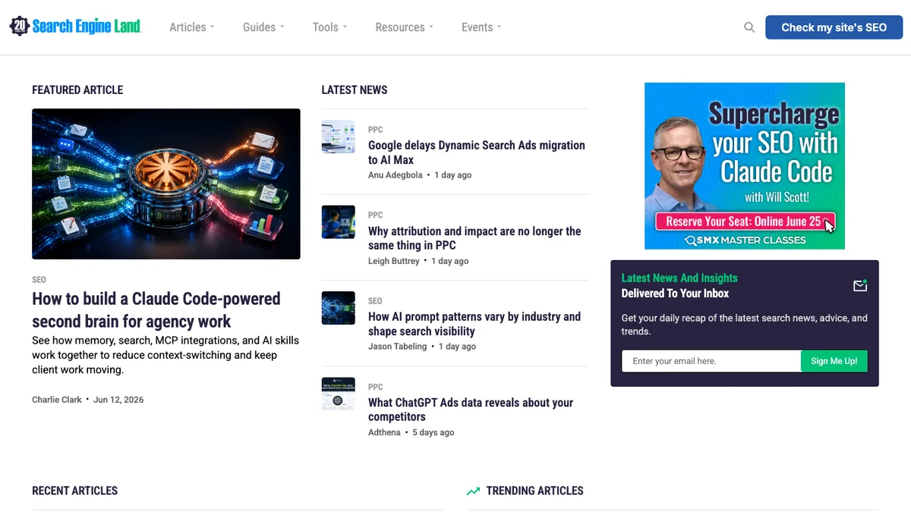Click the PPC tag above Google delays article
The height and width of the screenshot is (512, 911).
point(375,130)
